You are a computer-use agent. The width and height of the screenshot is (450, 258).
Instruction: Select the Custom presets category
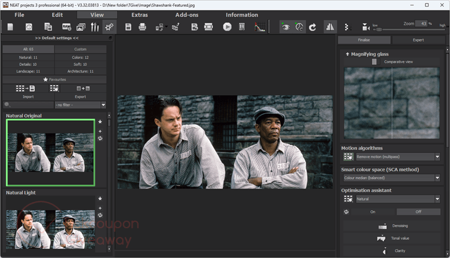81,49
